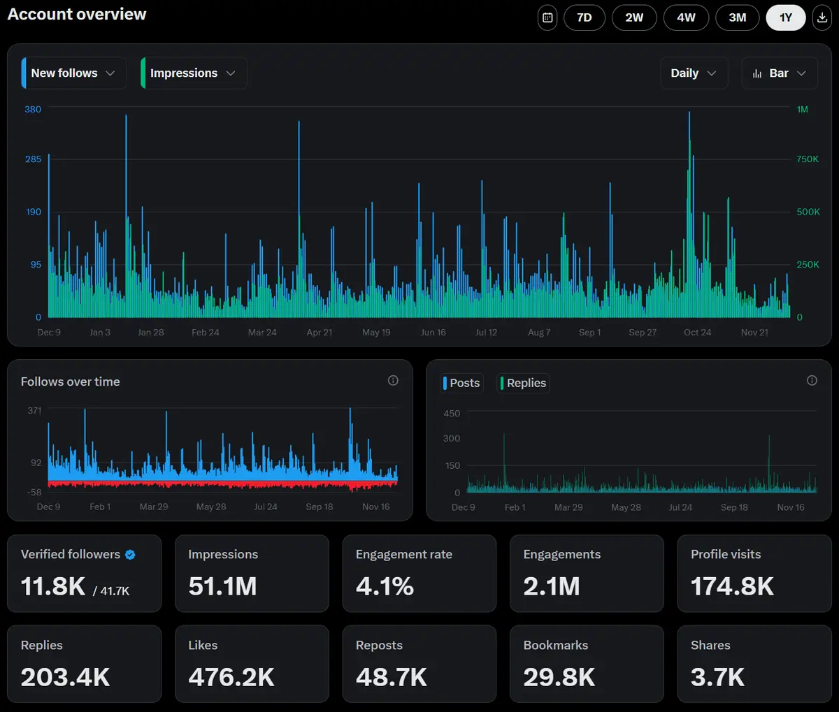Click the verified followers blue badge
839x712 pixels.
(130, 555)
